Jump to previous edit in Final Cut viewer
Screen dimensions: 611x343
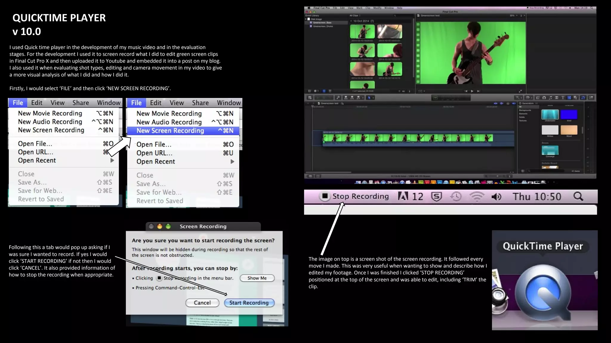[x=466, y=91]
